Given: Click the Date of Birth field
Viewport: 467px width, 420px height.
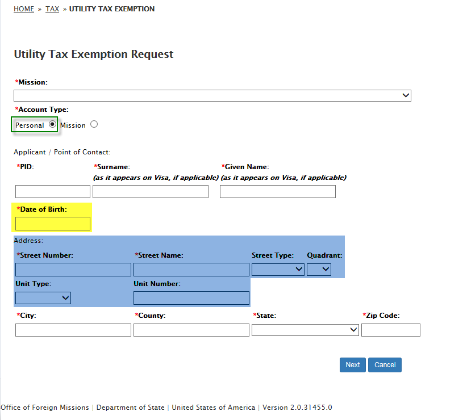Looking at the screenshot, I should point(53,224).
